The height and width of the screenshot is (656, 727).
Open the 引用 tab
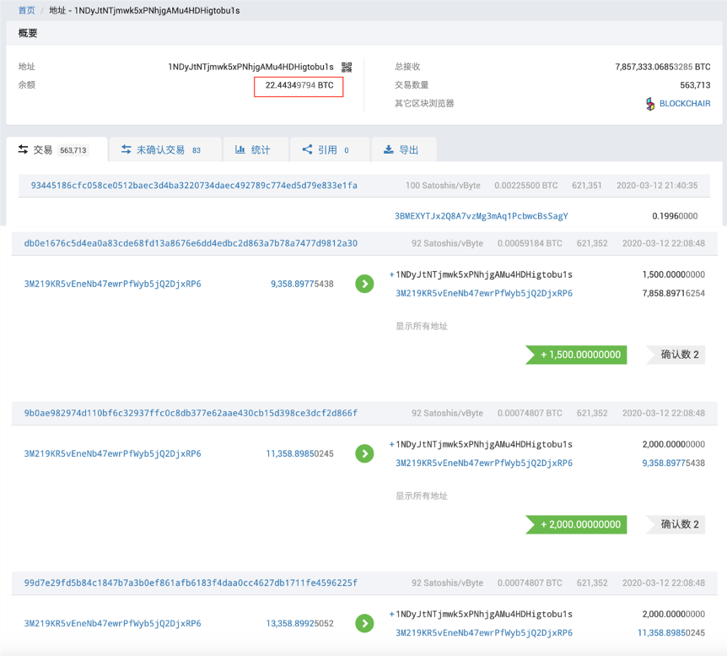pos(330,149)
